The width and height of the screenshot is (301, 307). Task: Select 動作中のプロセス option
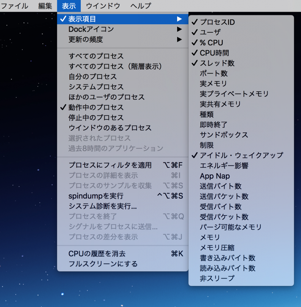point(123,107)
